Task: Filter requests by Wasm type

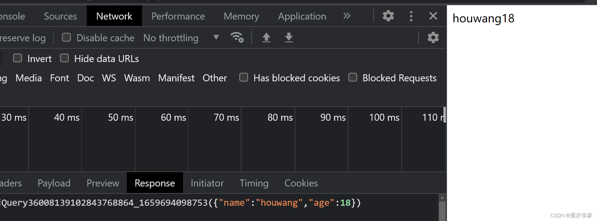Action: (x=137, y=78)
